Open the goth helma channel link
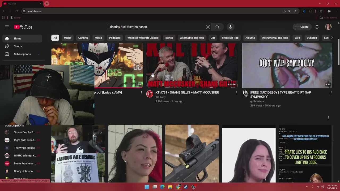The width and height of the screenshot is (340, 191). click(x=257, y=101)
